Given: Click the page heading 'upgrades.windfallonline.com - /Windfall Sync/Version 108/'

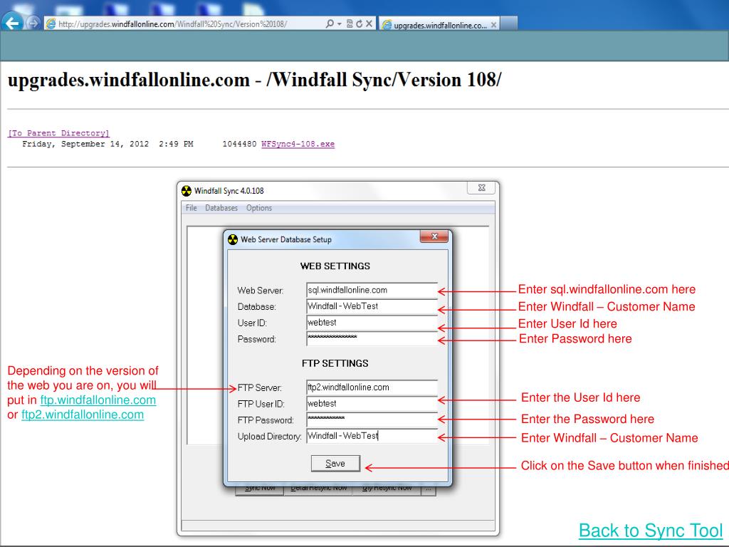Looking at the screenshot, I should pos(254,80).
